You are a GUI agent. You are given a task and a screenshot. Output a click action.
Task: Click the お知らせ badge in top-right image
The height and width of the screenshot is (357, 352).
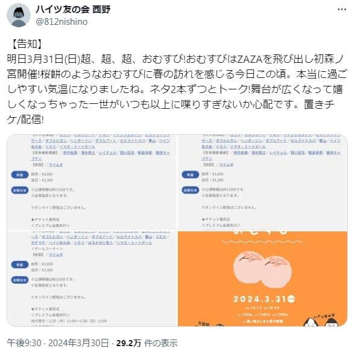(190, 190)
